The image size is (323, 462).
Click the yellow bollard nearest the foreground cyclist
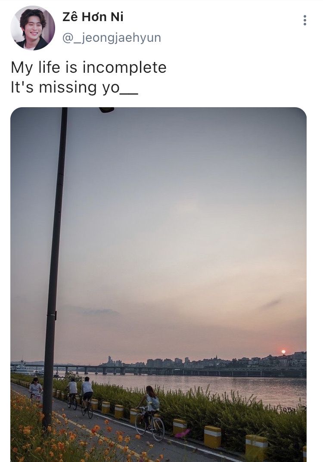click(x=180, y=426)
